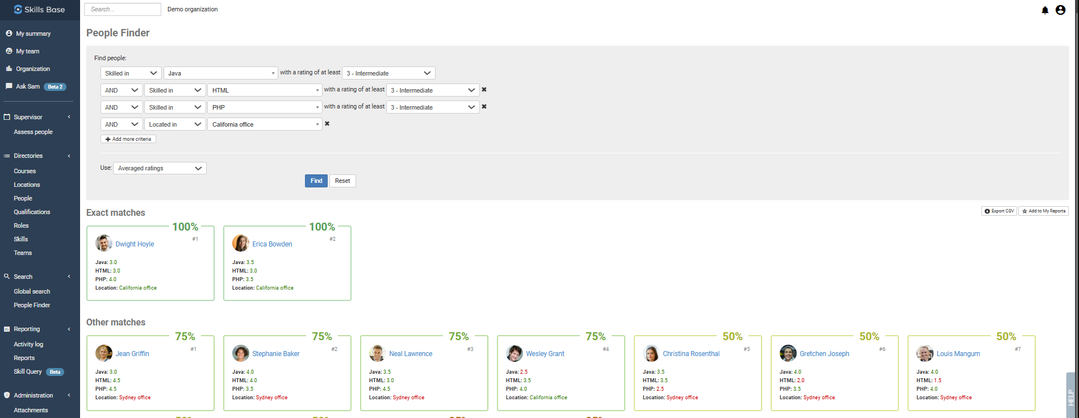Image resolution: width=1079 pixels, height=418 pixels.
Task: Open the notifications bell icon
Action: (x=1044, y=10)
